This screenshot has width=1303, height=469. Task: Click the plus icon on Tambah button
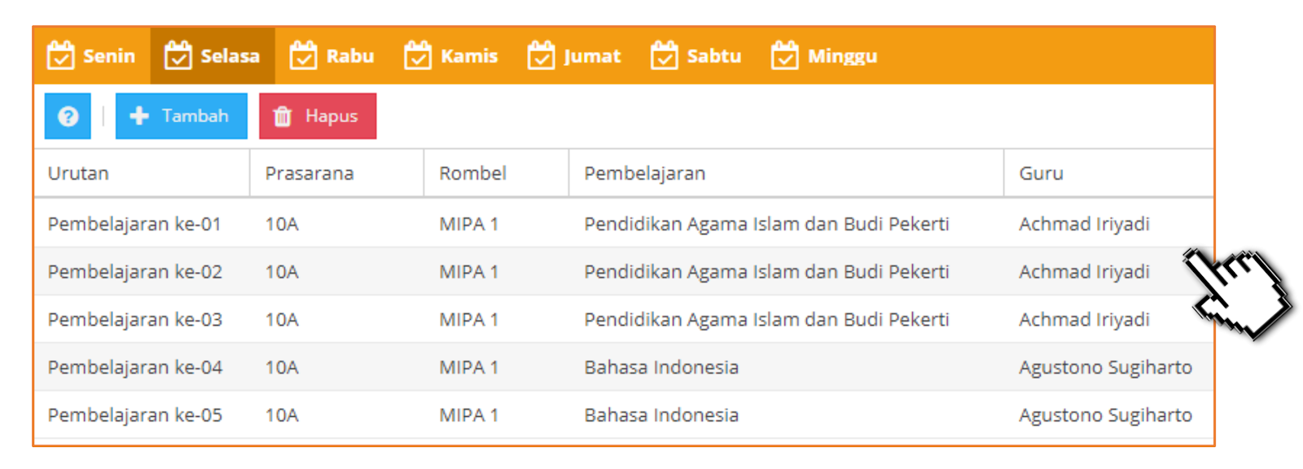[139, 116]
